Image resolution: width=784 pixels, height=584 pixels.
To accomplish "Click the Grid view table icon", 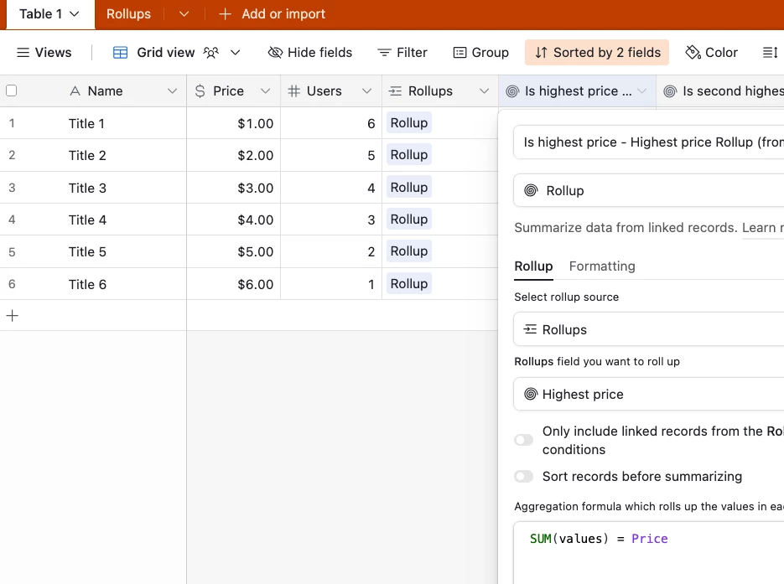I will (120, 53).
